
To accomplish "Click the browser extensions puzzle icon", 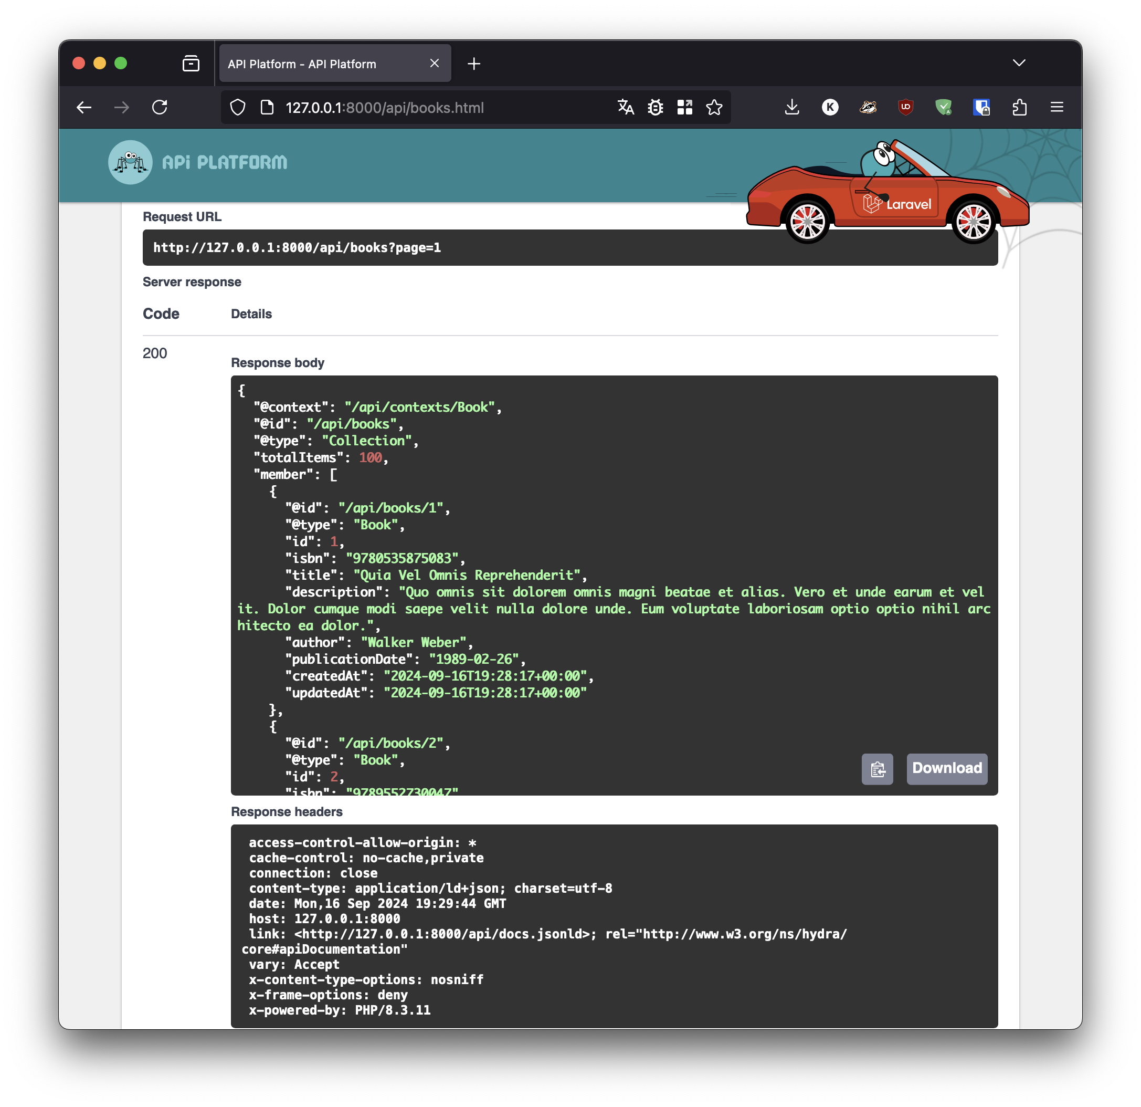I will (1020, 108).
